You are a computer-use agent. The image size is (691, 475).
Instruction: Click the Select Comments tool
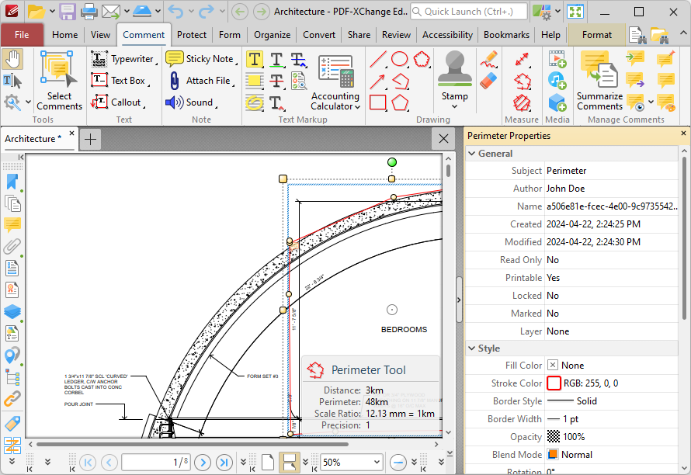[59, 81]
